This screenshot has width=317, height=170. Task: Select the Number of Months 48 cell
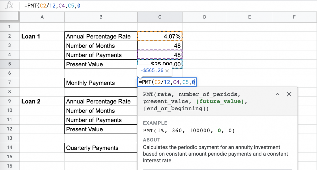pos(160,45)
